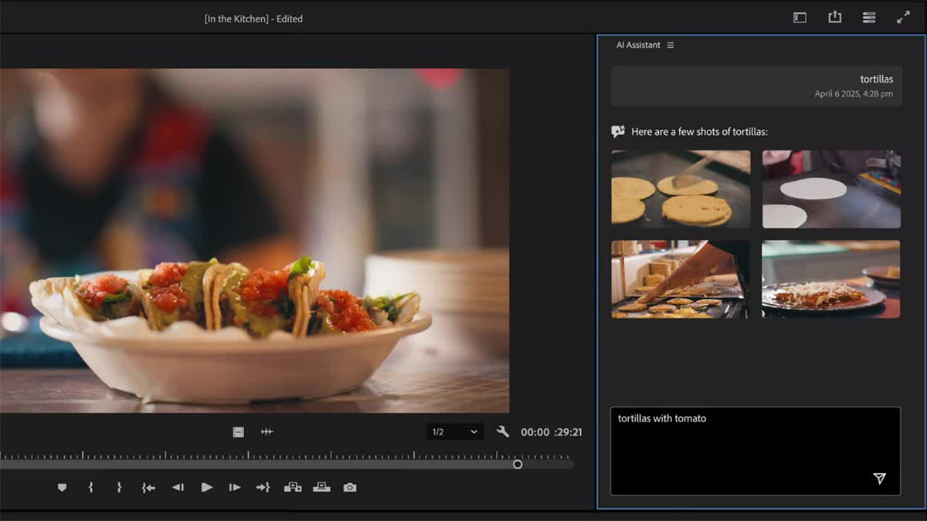Click the Overwrite edit icon
Screen dimensions: 927x521
[x=321, y=487]
